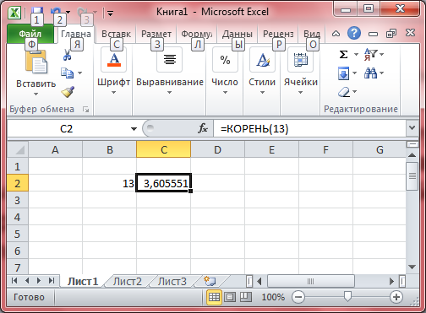This screenshot has width=426, height=313.
Task: Click the Вставить paste clipboard icon
Action: [36, 62]
